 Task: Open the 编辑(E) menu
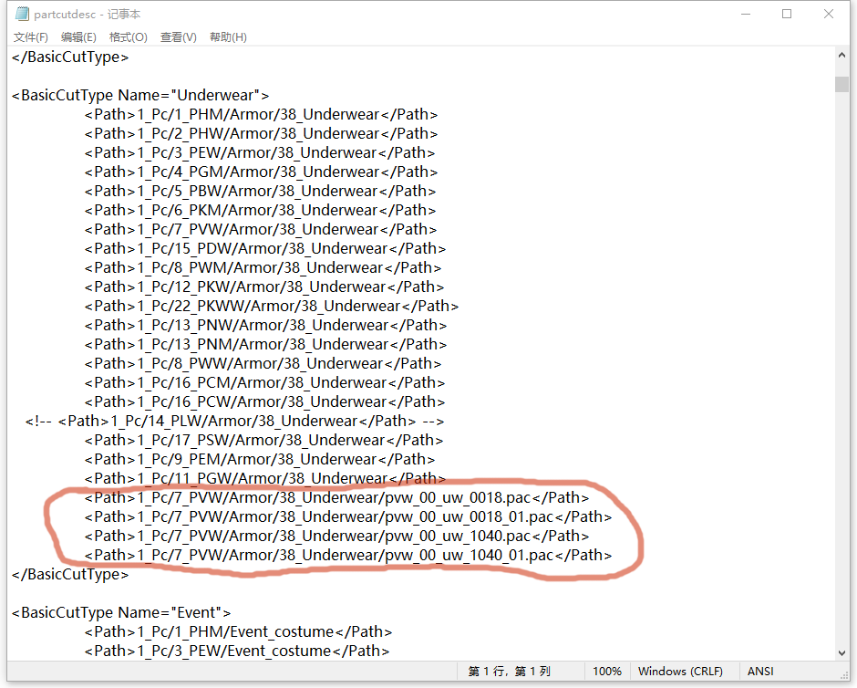pyautogui.click(x=78, y=37)
